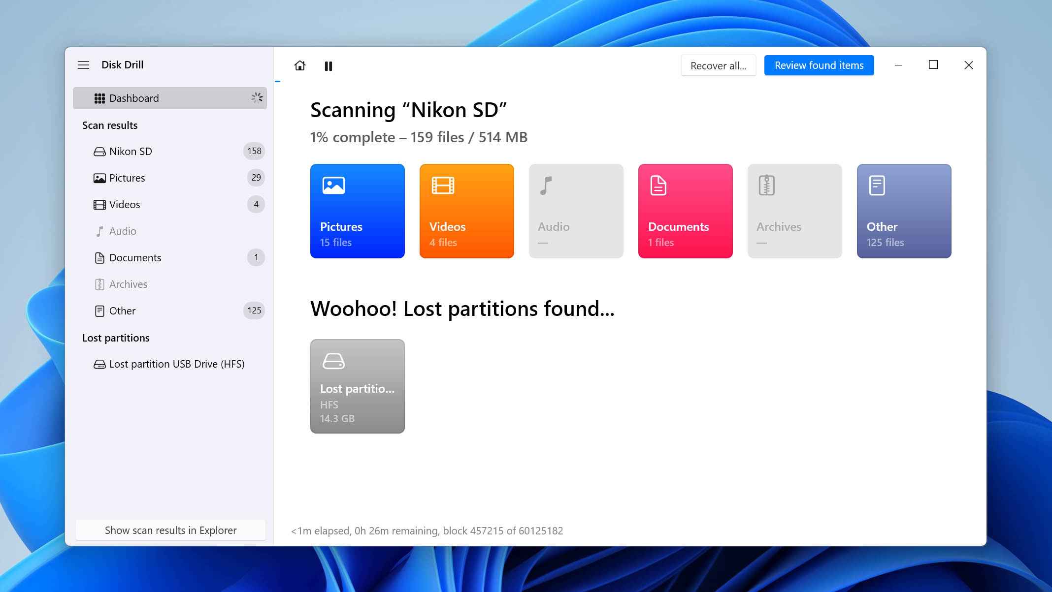Open the pink Documents tile
Image resolution: width=1052 pixels, height=592 pixels.
coord(685,211)
